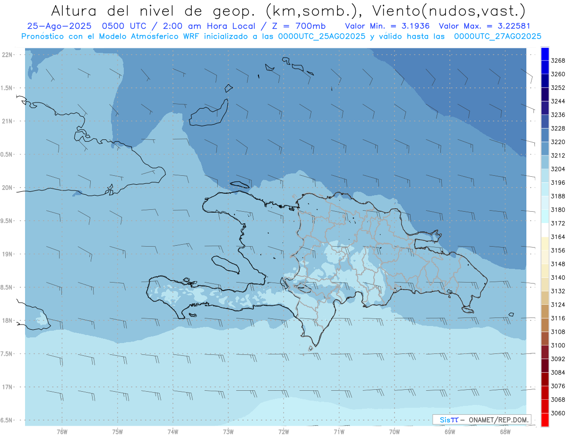Image resolution: width=567 pixels, height=438 pixels.
Task: Click the 'ONAMET/REP.DOM.' credit label
Action: 499,420
